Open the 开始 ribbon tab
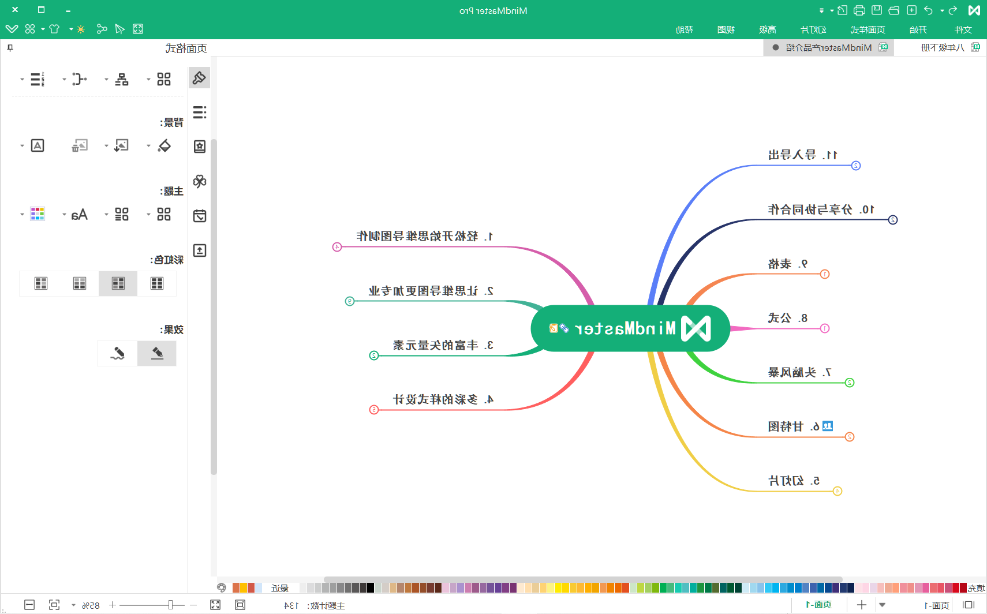This screenshot has height=614, width=987. (918, 29)
